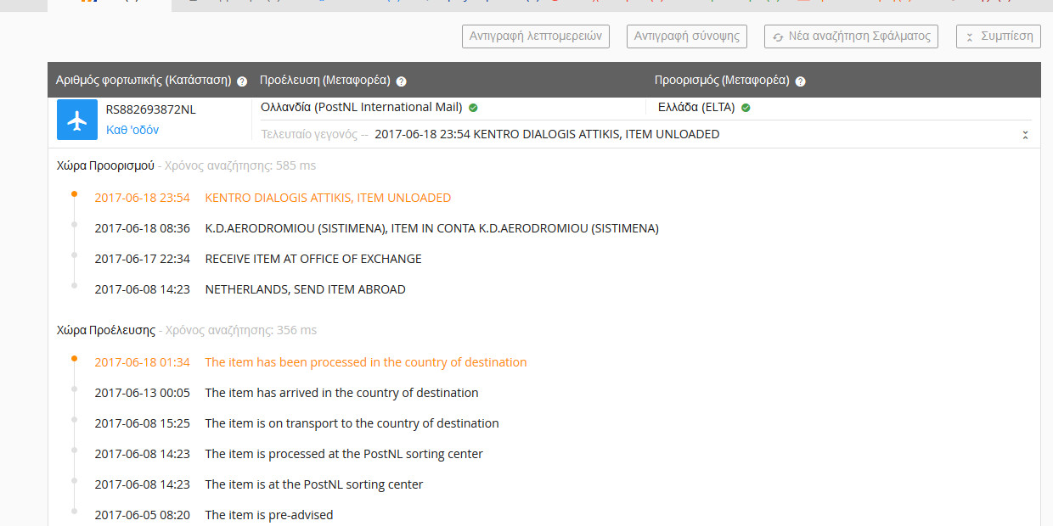
Task: Collapse the latest event details chevron
Action: [x=1025, y=135]
